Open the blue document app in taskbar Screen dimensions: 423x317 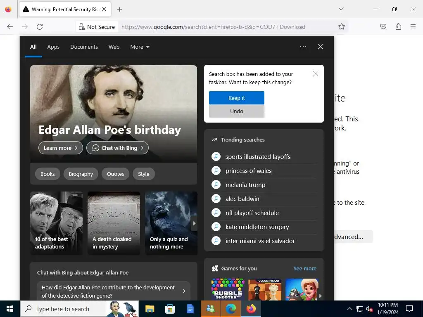(190, 309)
